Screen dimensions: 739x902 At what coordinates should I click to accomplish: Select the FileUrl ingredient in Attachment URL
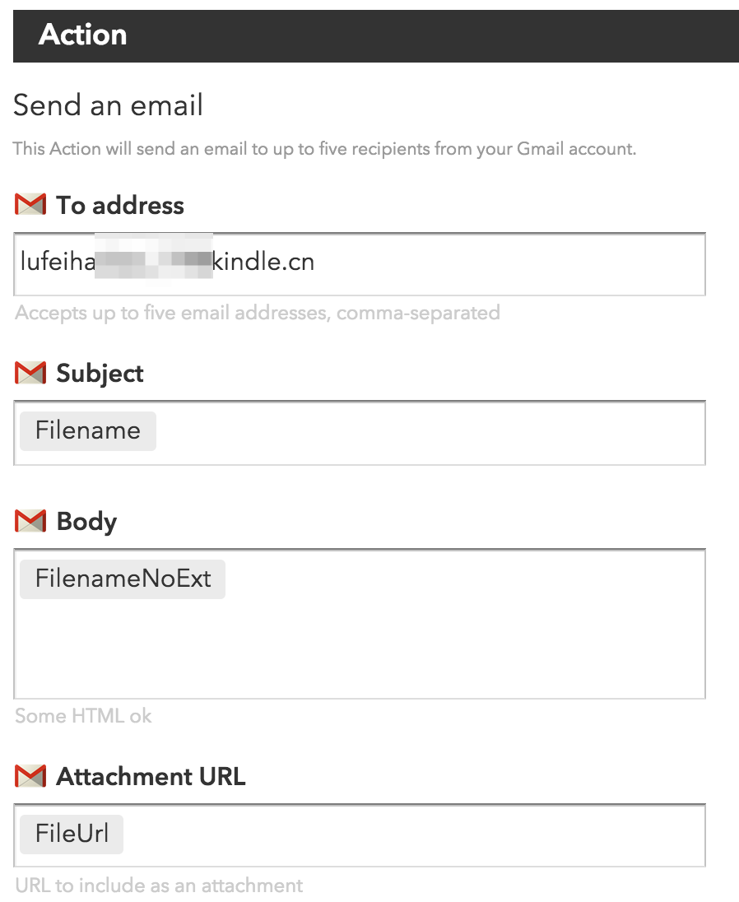pos(71,834)
